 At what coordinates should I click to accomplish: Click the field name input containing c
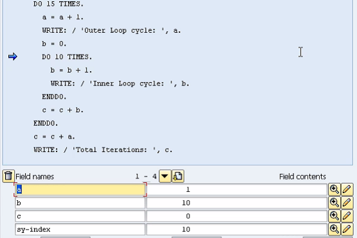click(80, 216)
